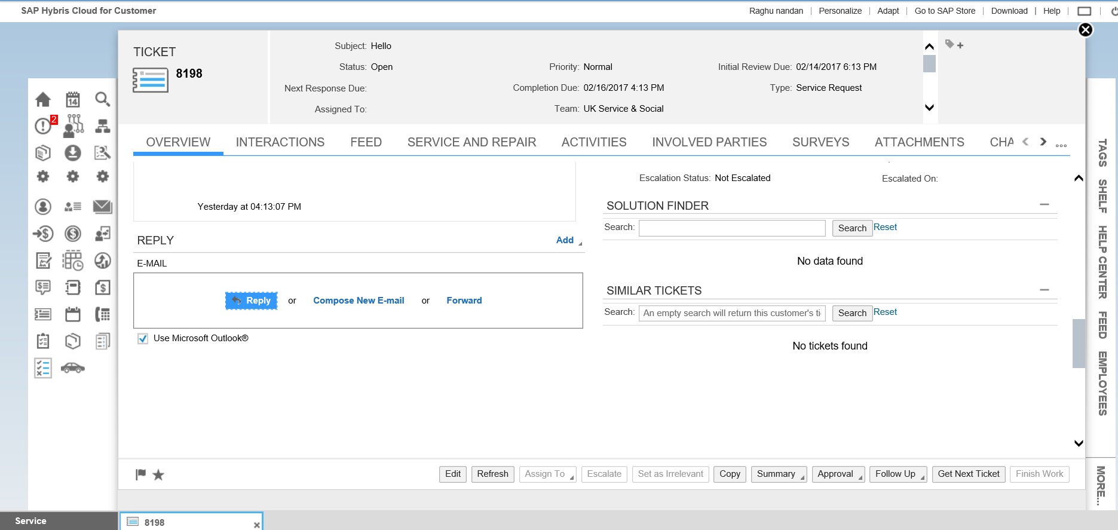Switch to the Feed tab
Screen dimensions: 1118x530
click(x=366, y=142)
